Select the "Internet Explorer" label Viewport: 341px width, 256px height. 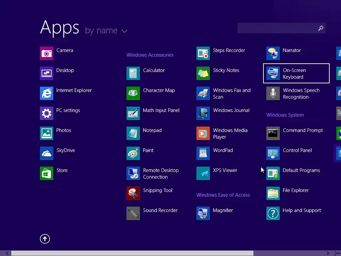coord(74,90)
